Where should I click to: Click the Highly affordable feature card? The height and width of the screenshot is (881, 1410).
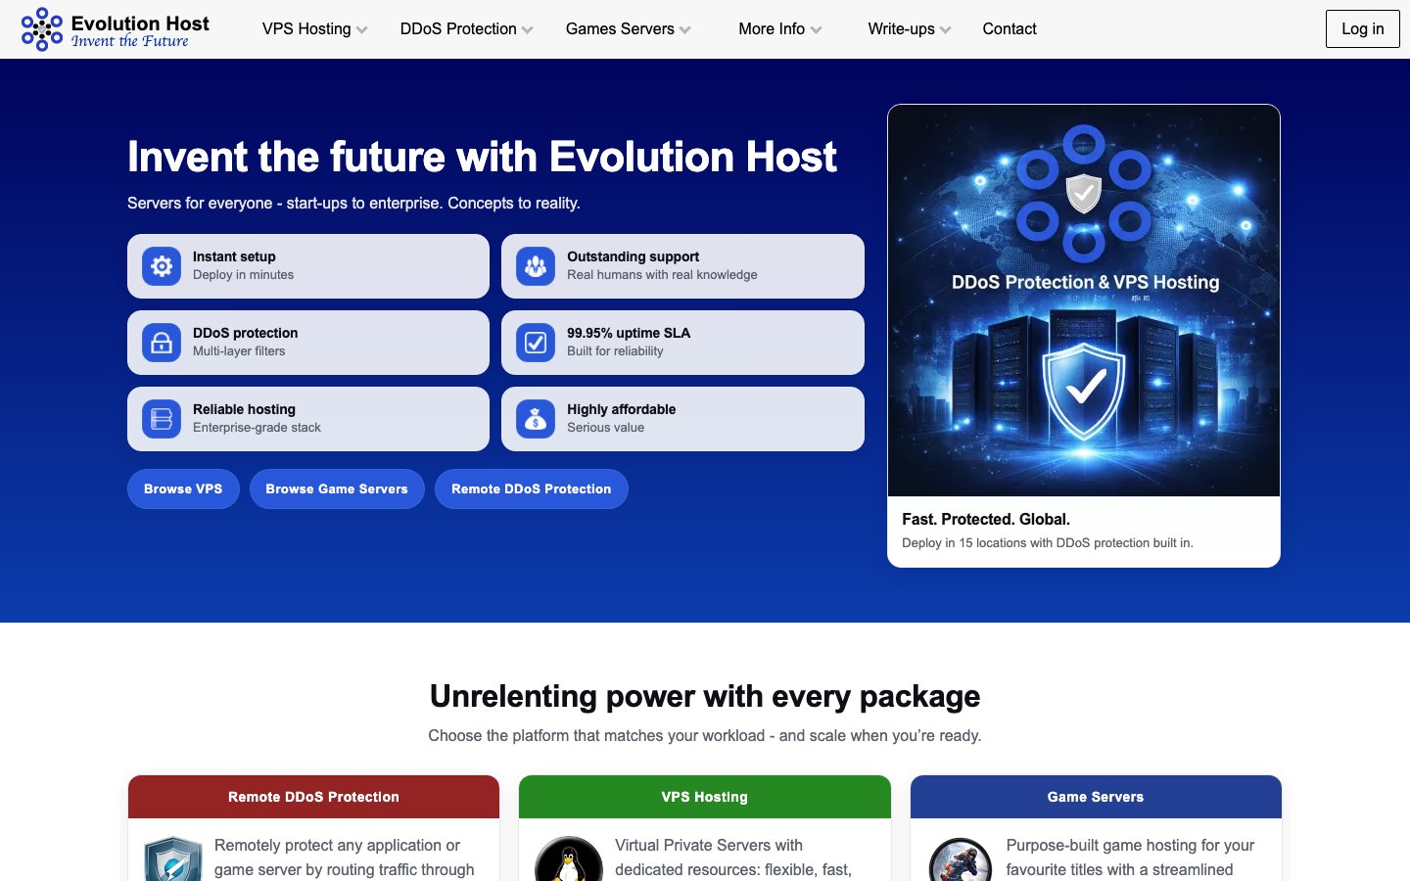click(682, 419)
